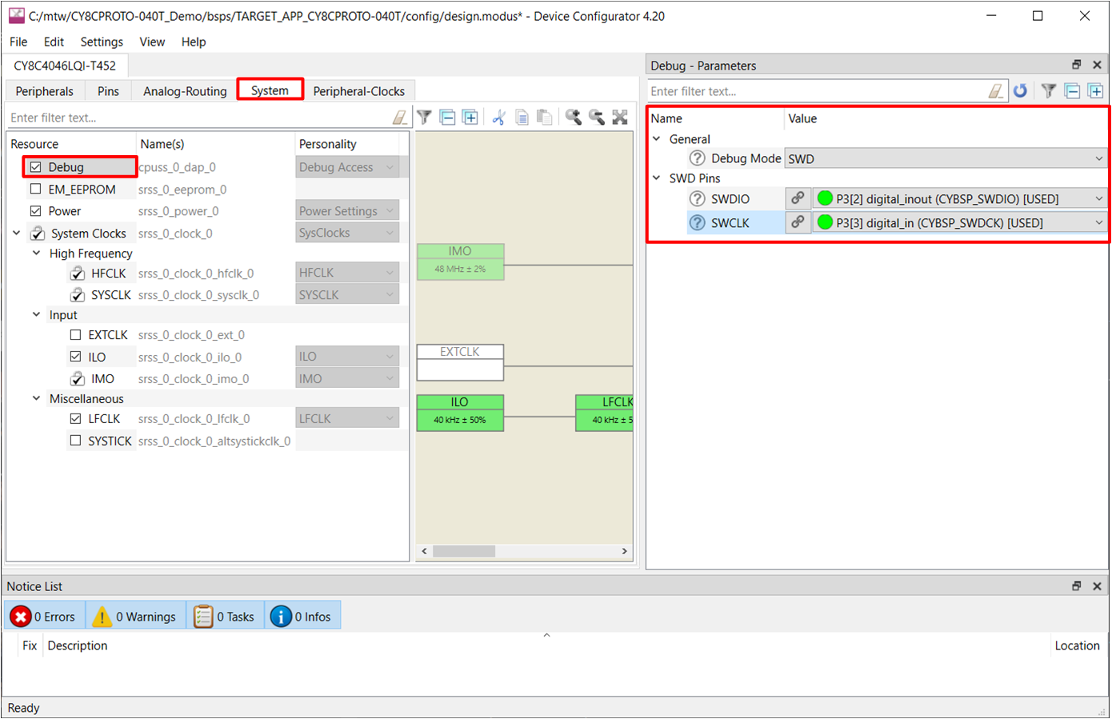
Task: Toggle the Debug resource checkbox
Action: (35, 167)
